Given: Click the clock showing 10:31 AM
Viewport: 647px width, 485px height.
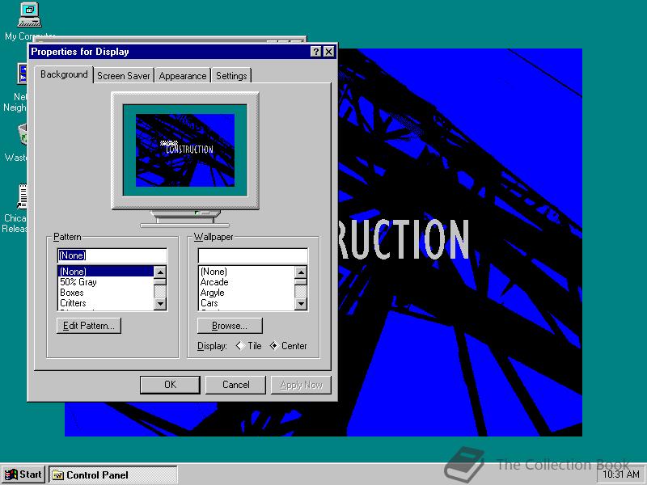Looking at the screenshot, I should pos(621,474).
